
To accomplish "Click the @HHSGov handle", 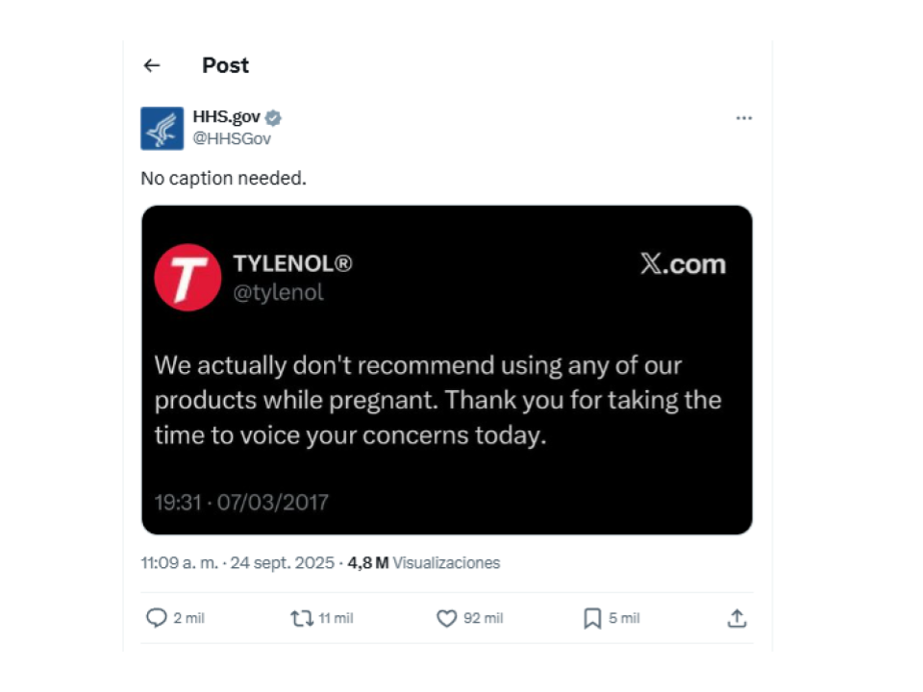I will click(x=232, y=138).
